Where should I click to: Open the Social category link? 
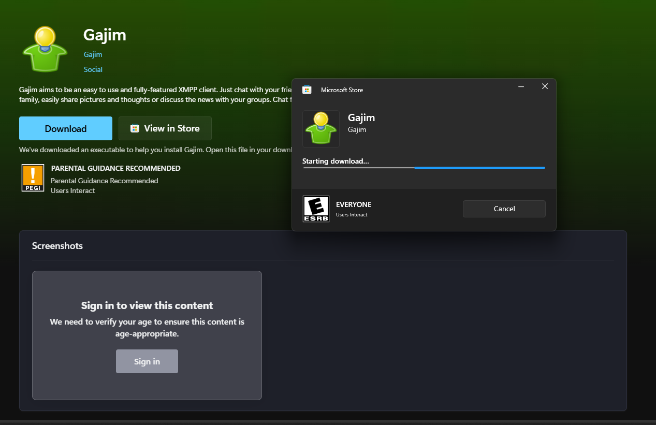click(93, 69)
